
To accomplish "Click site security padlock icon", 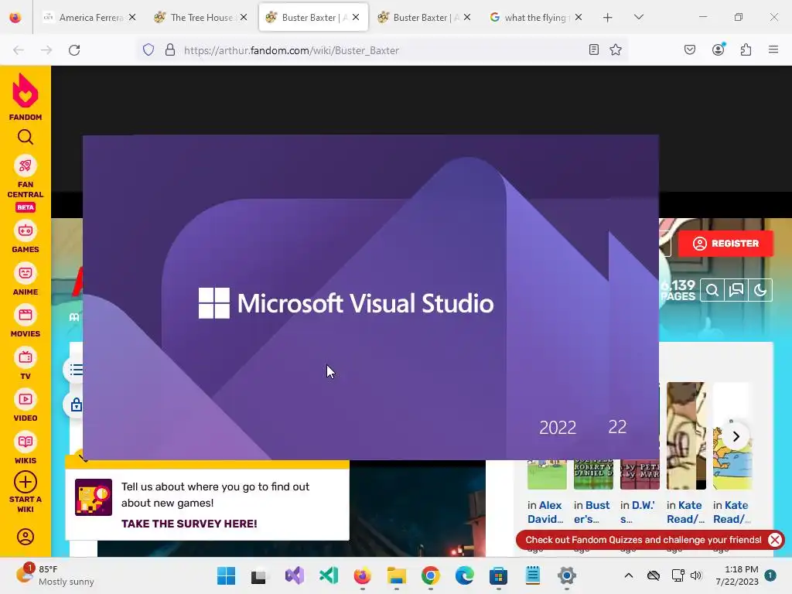I will pyautogui.click(x=170, y=50).
